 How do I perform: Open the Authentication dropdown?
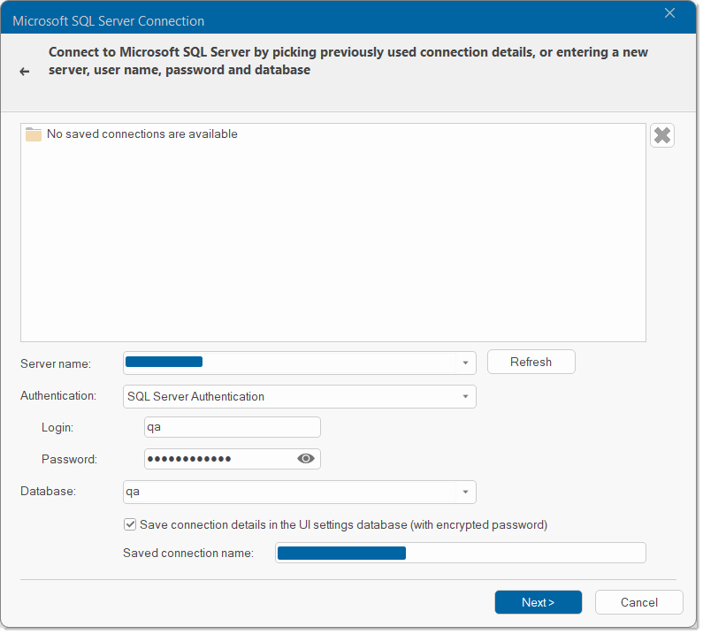pos(301,398)
